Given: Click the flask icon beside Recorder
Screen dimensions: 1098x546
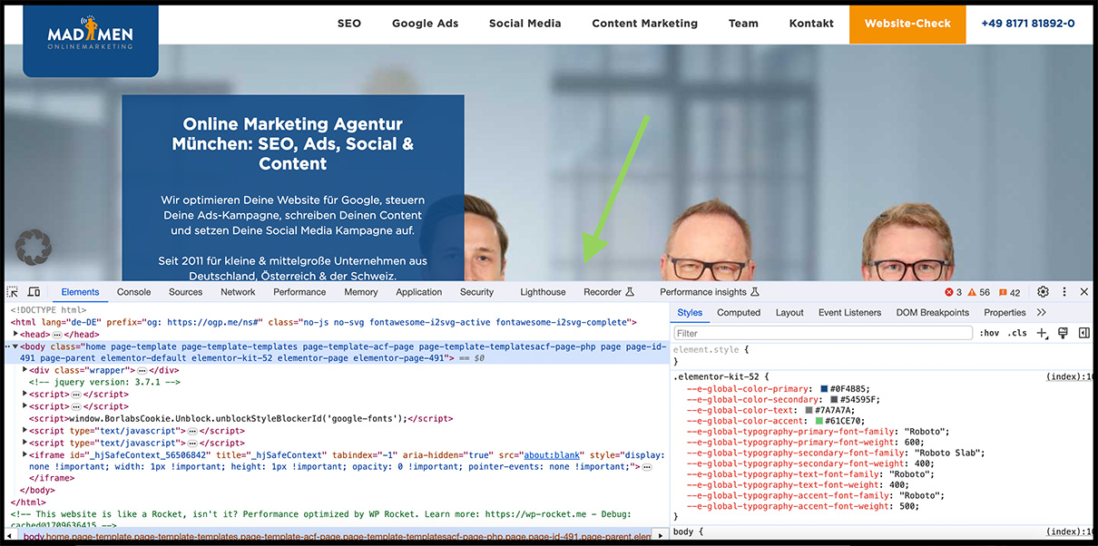Looking at the screenshot, I should pos(630,292).
